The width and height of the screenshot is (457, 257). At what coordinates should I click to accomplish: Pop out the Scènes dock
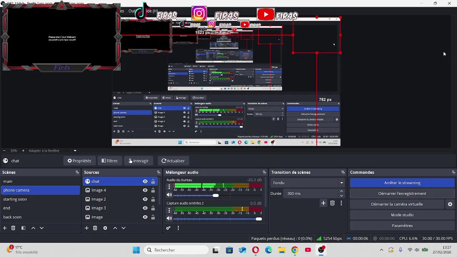(x=77, y=172)
